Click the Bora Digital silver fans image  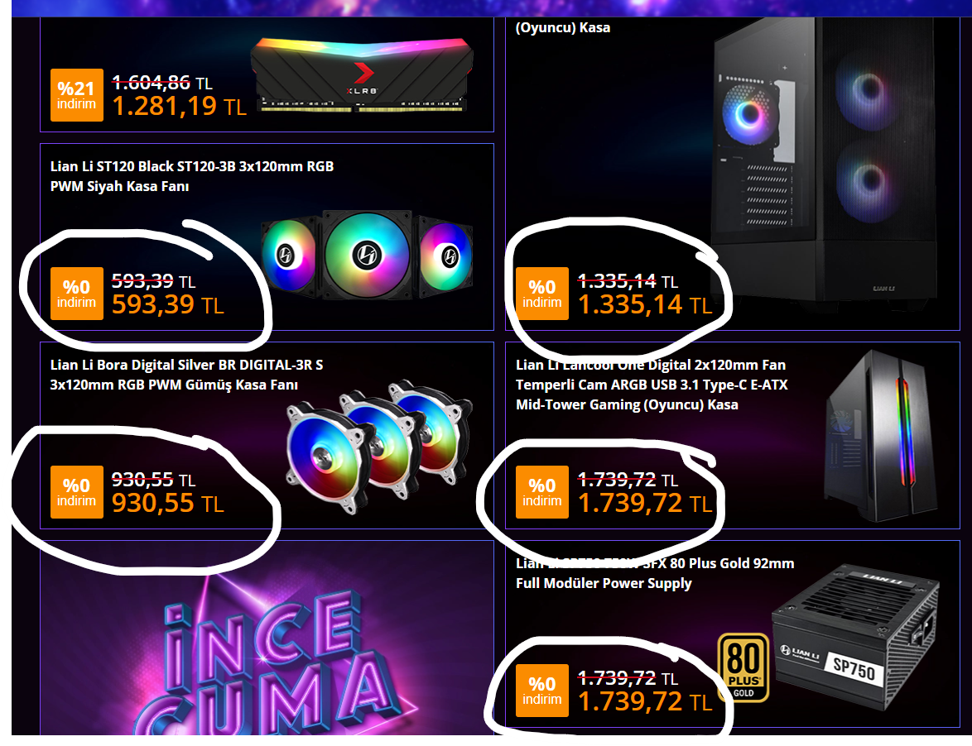click(x=378, y=447)
